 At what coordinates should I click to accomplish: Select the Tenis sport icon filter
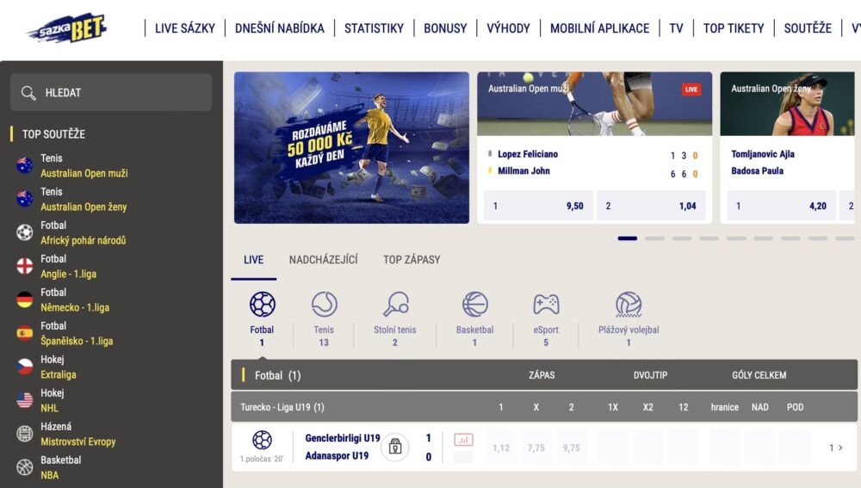tap(324, 304)
